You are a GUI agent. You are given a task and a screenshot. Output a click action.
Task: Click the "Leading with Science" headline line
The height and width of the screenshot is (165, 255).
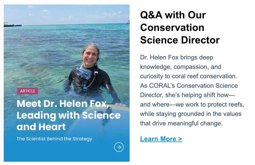pyautogui.click(x=69, y=115)
